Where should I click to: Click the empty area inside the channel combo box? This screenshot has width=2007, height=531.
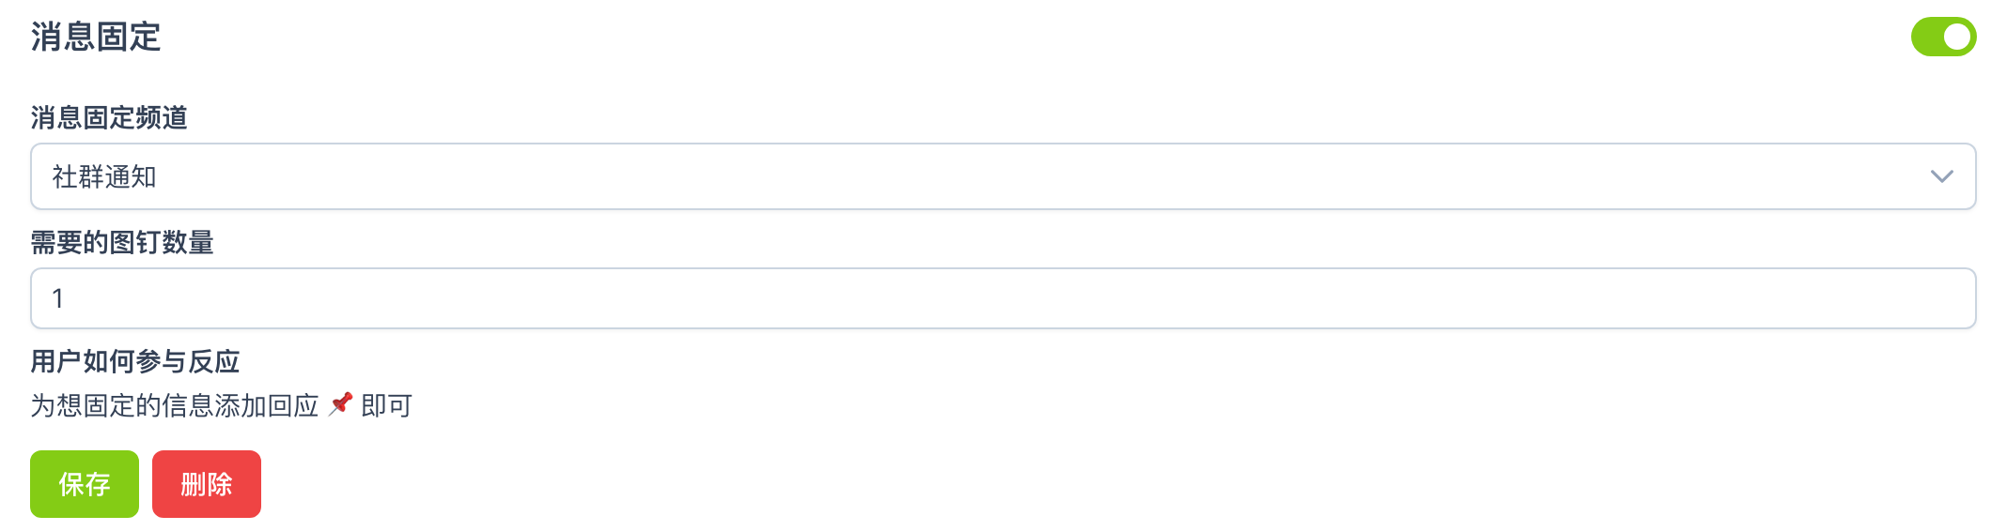coord(1034,176)
